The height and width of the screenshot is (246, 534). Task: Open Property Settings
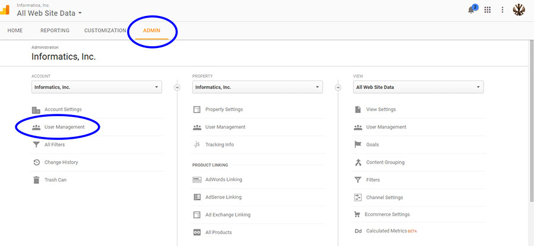[x=224, y=110]
